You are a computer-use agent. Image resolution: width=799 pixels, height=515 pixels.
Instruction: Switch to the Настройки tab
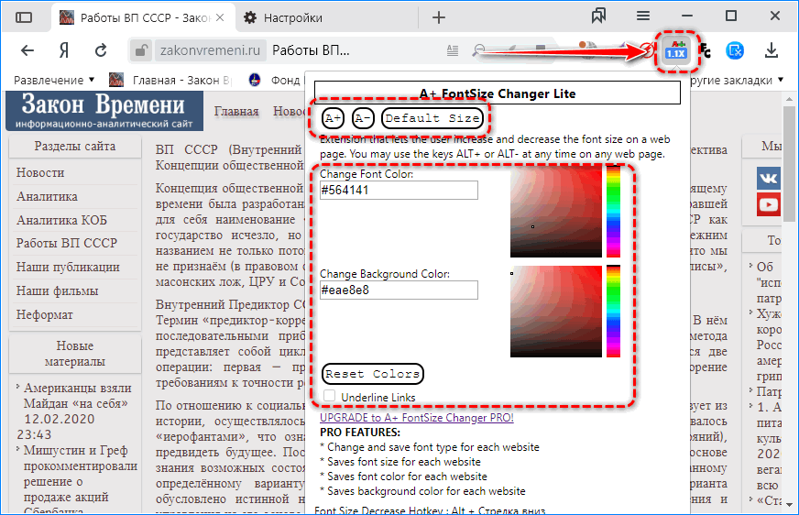(x=293, y=17)
